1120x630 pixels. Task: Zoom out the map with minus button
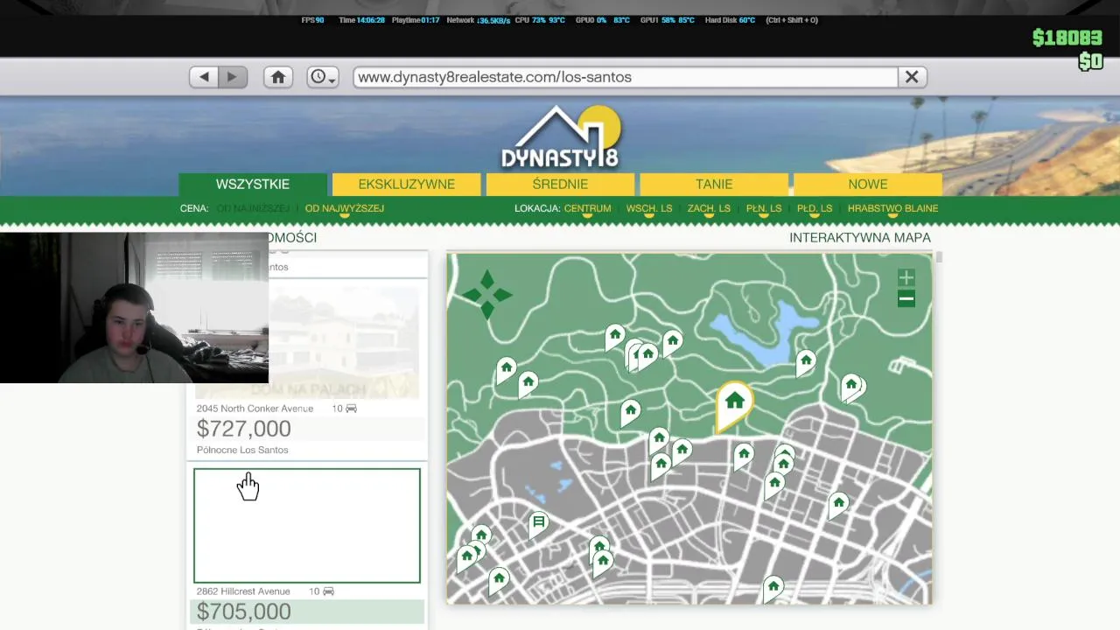[906, 299]
